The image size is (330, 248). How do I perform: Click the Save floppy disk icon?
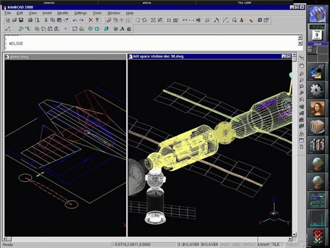tap(21, 21)
